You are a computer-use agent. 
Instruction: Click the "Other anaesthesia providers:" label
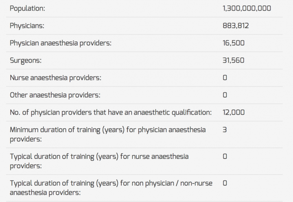[55, 95]
